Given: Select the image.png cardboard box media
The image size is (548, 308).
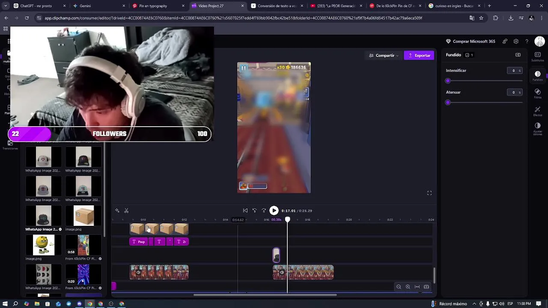Looking at the screenshot, I should (83, 216).
